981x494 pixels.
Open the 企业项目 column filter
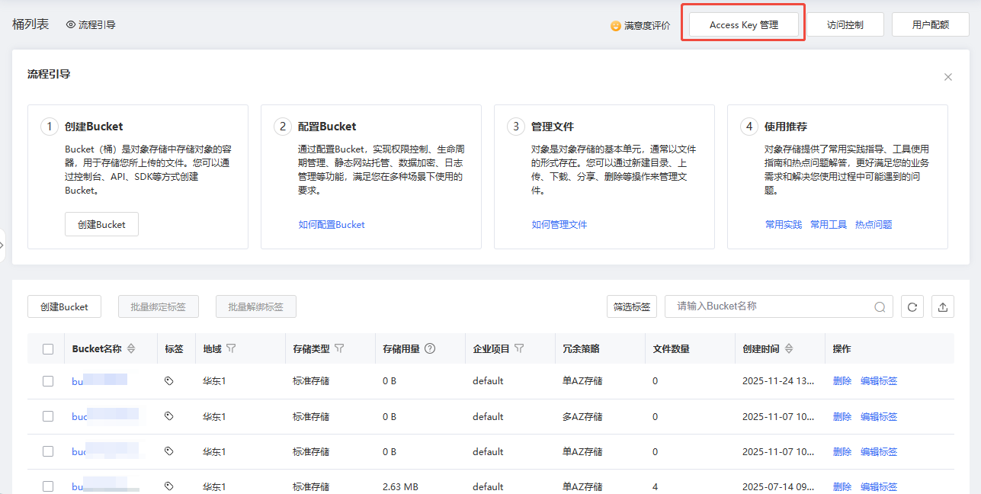tap(519, 348)
